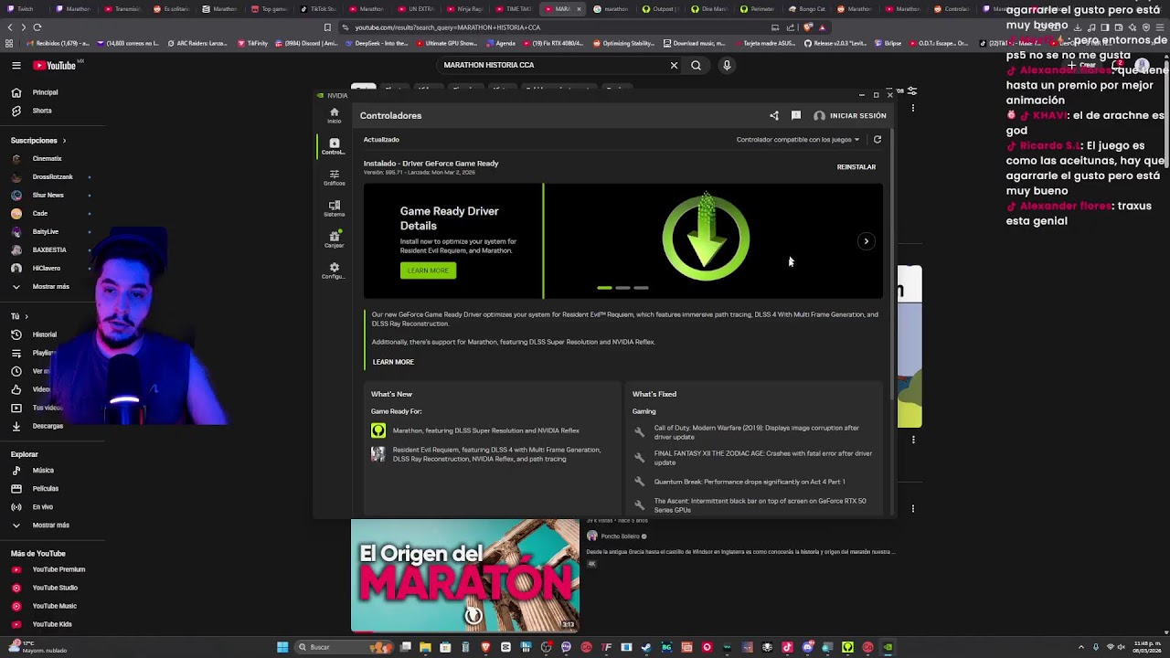The width and height of the screenshot is (1170, 658).
Task: Click the green LEARN MORE banner button
Action: tap(428, 271)
